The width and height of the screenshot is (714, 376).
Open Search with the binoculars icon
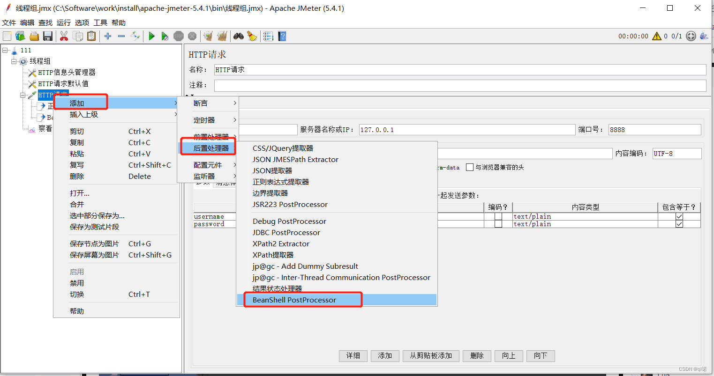point(239,36)
